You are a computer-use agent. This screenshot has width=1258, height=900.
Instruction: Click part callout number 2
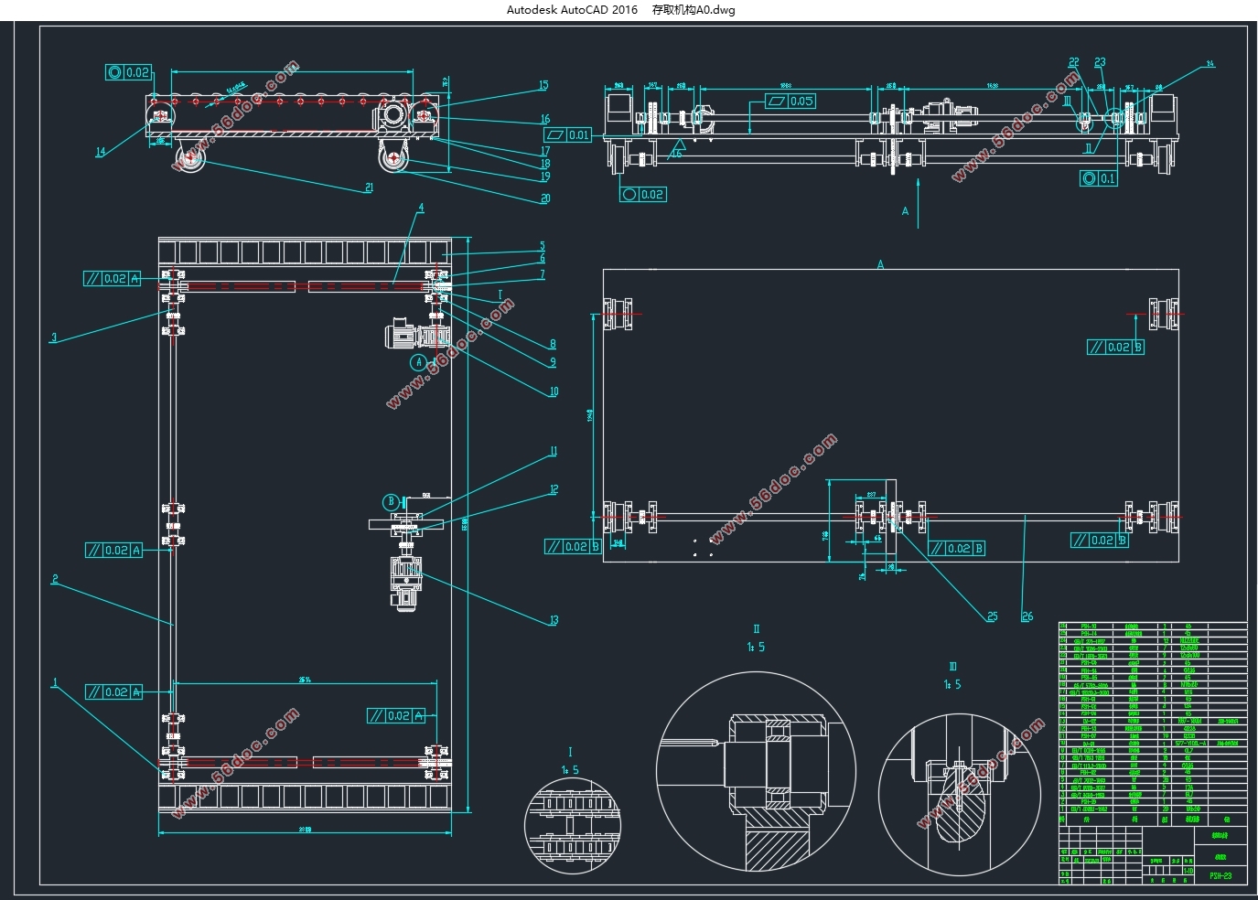55,578
